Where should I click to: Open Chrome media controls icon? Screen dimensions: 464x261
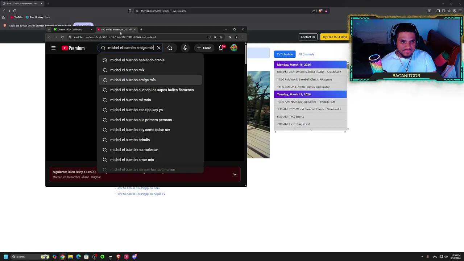click(230, 37)
